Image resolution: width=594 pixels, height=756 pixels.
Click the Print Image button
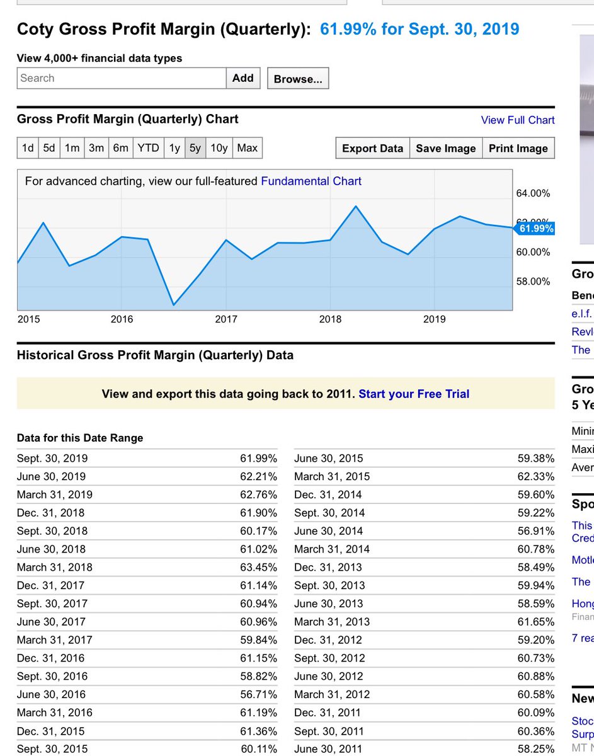pyautogui.click(x=518, y=148)
